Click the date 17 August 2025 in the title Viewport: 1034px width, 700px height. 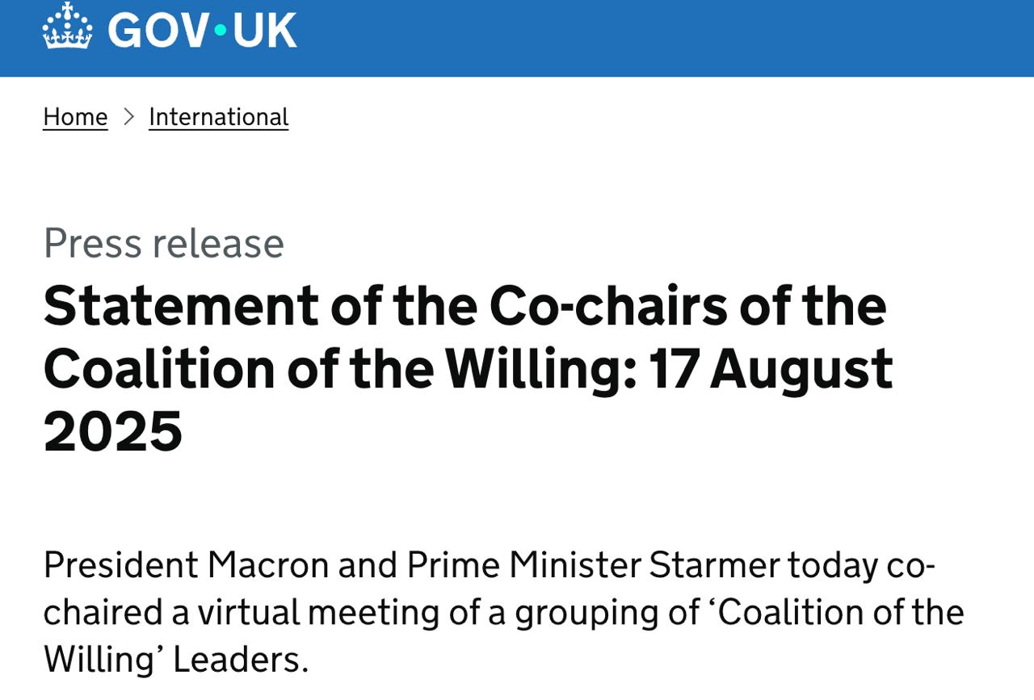[x=771, y=367]
